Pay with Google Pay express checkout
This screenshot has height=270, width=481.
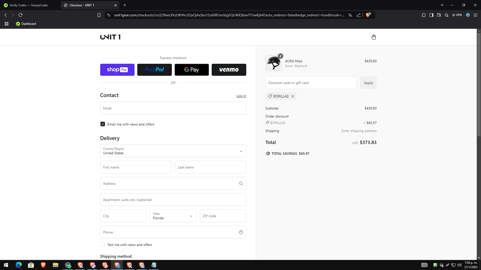[192, 70]
